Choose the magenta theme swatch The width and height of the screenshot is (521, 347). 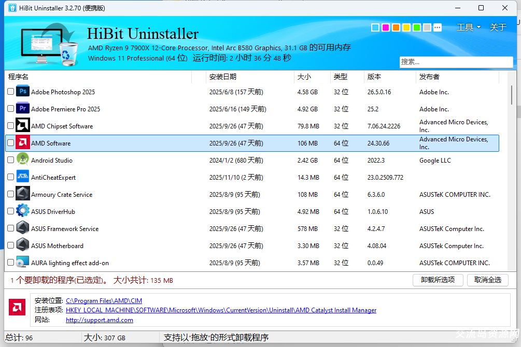point(386,27)
